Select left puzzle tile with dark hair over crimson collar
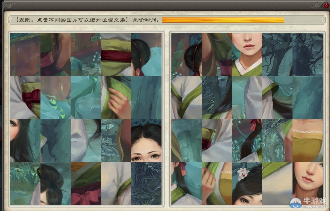The width and height of the screenshot is (330, 211). 56,54
